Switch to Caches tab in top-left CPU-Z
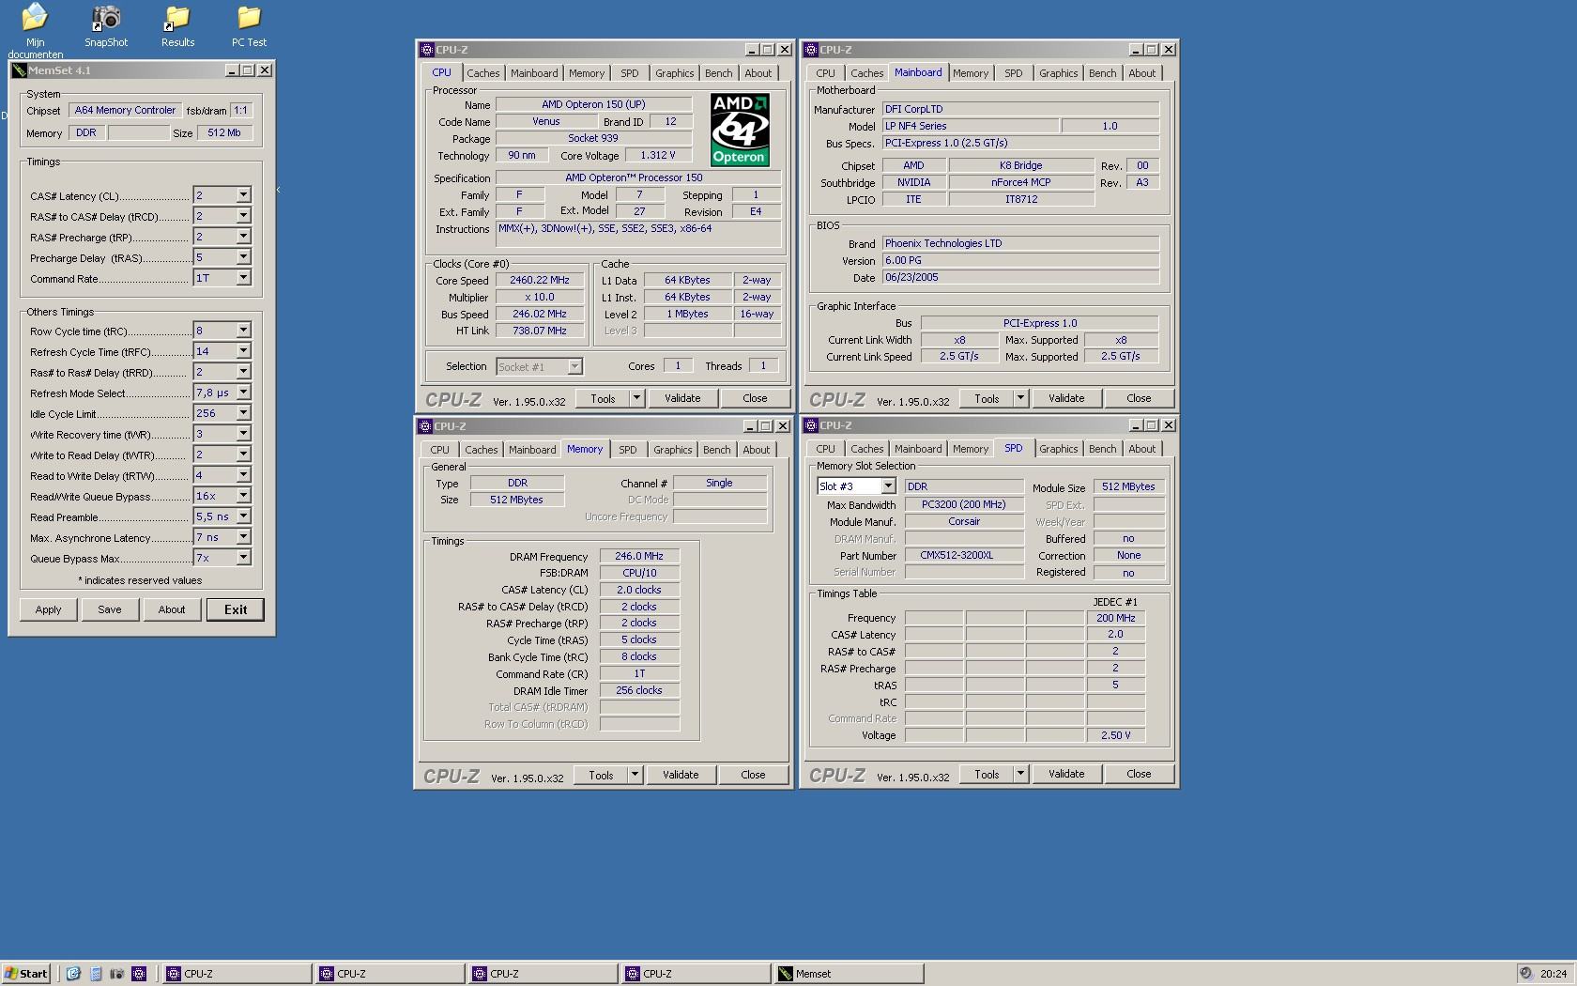1577x986 pixels. click(x=483, y=73)
